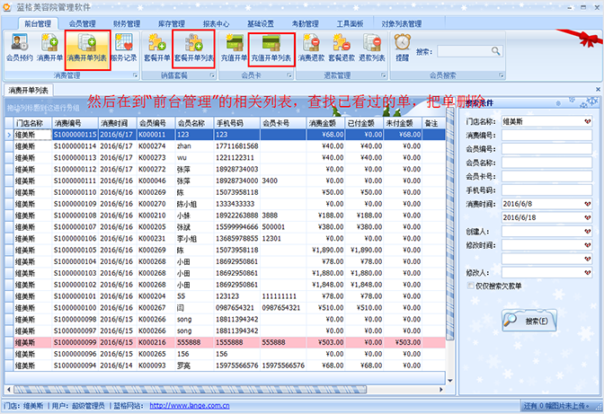
Task: Expand the 修改人 modifier dropdown
Action: click(586, 271)
